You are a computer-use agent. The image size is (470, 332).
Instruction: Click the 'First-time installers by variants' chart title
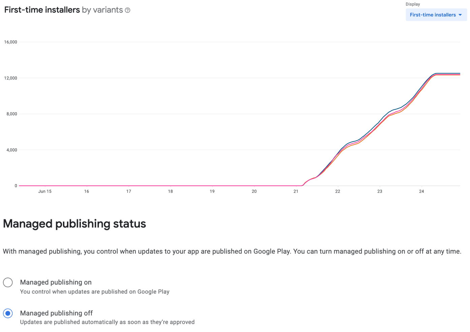click(63, 10)
